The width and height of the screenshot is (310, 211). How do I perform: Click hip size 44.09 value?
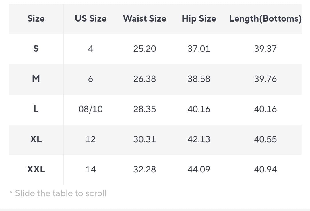199,170
